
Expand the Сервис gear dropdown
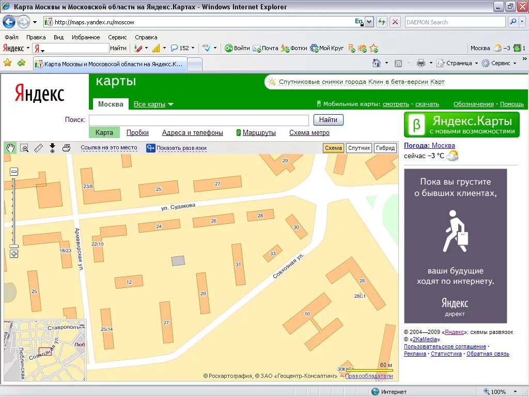click(x=515, y=63)
